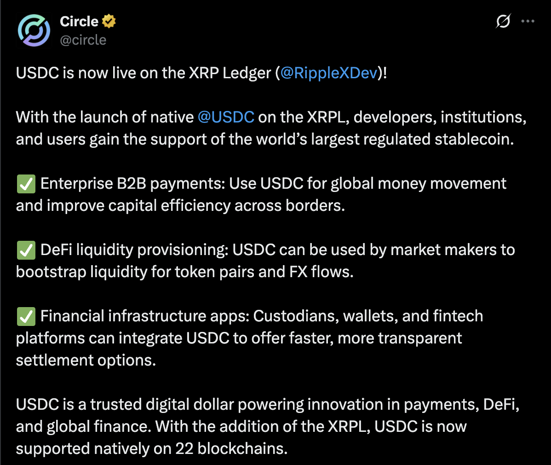Viewport: 551px width, 465px height.
Task: Click the Circle display name
Action: coord(79,21)
